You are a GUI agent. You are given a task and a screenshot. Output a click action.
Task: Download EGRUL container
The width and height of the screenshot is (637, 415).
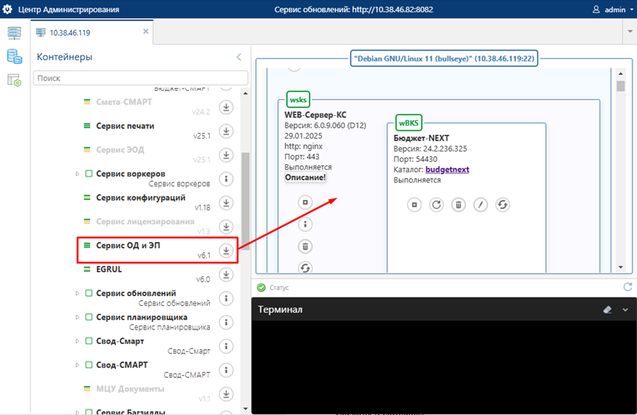(x=226, y=274)
